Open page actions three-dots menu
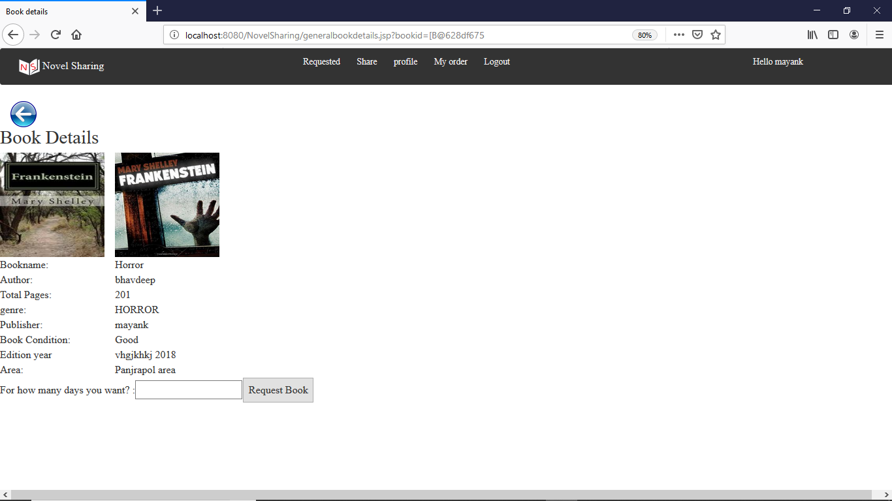This screenshot has height=501, width=892. pos(679,35)
